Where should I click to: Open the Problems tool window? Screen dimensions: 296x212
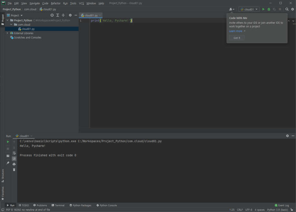click(x=40, y=205)
